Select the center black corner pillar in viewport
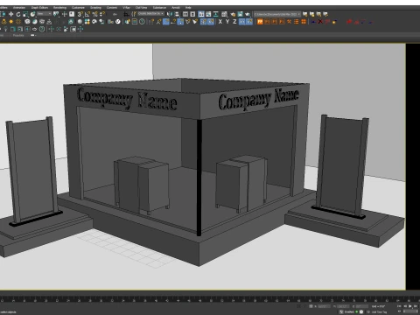The width and height of the screenshot is (420, 315). 199,178
